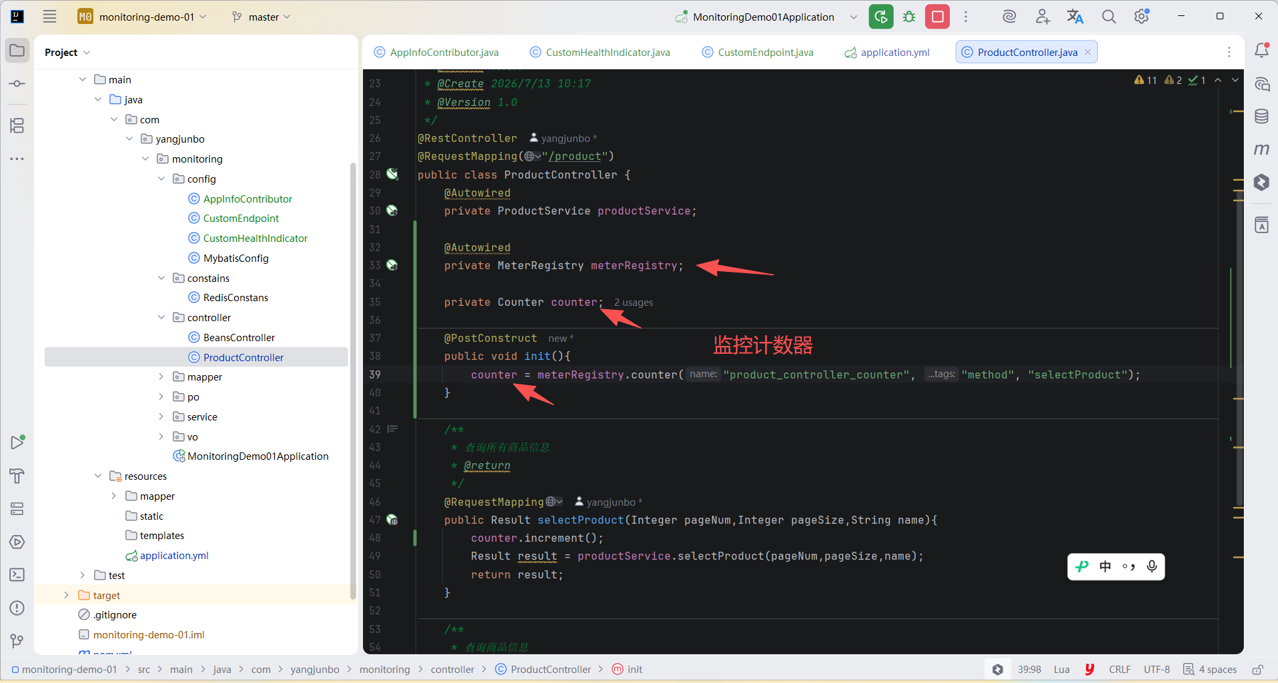Expand the mapper package under monitoring

(x=161, y=376)
